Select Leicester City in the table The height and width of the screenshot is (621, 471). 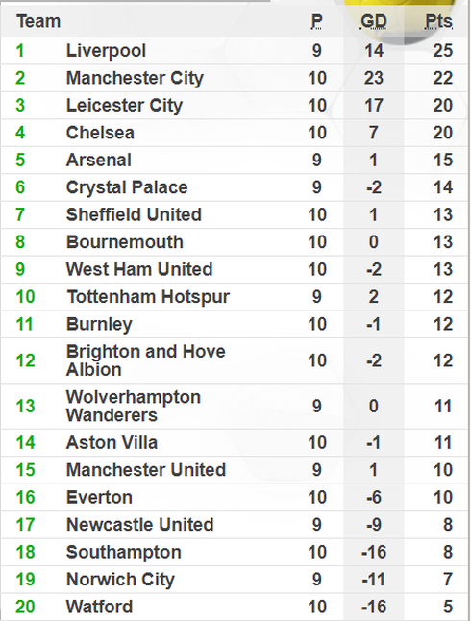(x=124, y=106)
